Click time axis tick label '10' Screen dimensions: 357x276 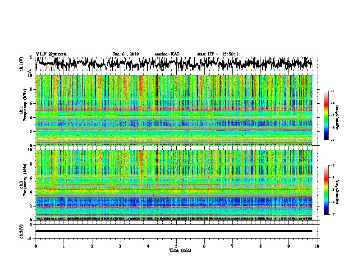[317, 246]
